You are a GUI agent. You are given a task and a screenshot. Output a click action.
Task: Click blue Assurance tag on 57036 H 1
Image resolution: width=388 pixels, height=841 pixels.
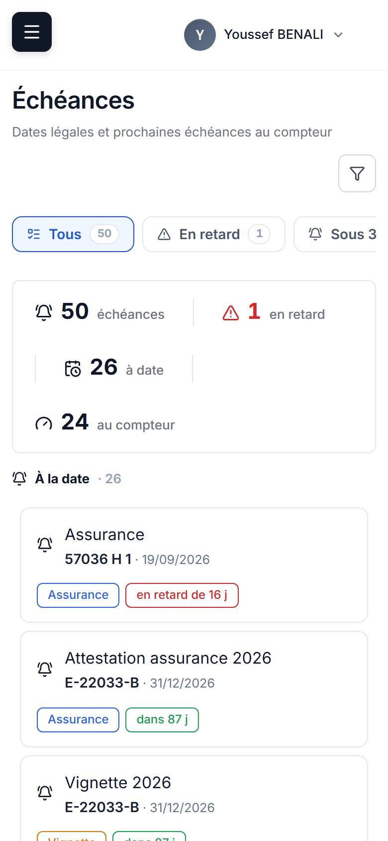click(x=78, y=595)
